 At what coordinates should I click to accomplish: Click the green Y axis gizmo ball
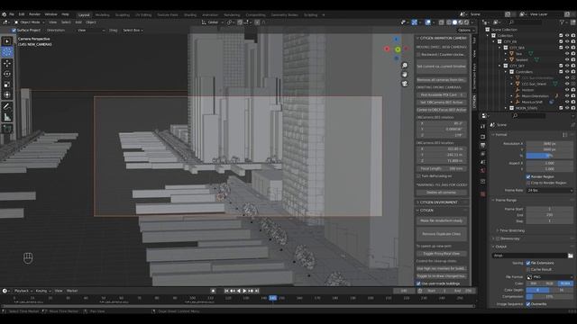(398, 49)
